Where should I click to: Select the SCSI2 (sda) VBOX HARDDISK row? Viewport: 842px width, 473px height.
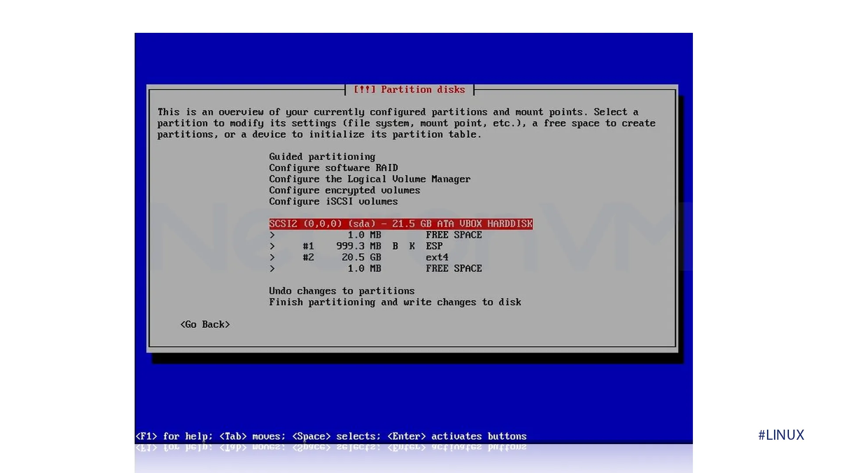tap(401, 224)
